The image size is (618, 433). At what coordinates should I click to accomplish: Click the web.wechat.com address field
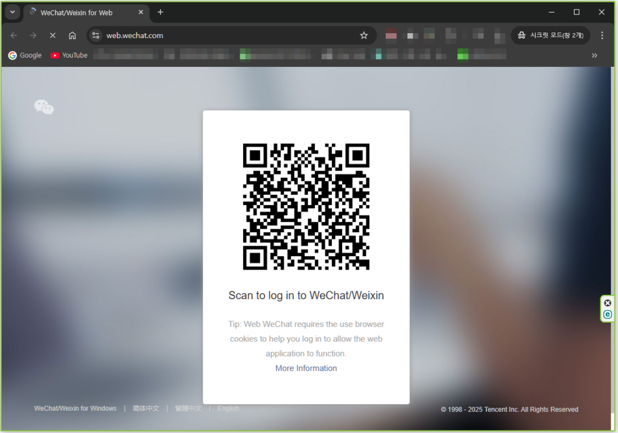point(229,36)
